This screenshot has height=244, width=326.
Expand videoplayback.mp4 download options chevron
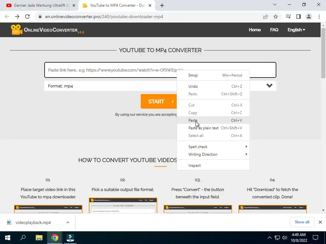(68, 222)
